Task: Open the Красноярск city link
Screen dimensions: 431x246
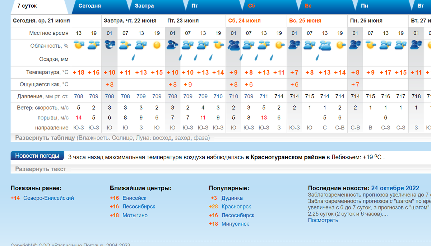Action: tap(236, 207)
